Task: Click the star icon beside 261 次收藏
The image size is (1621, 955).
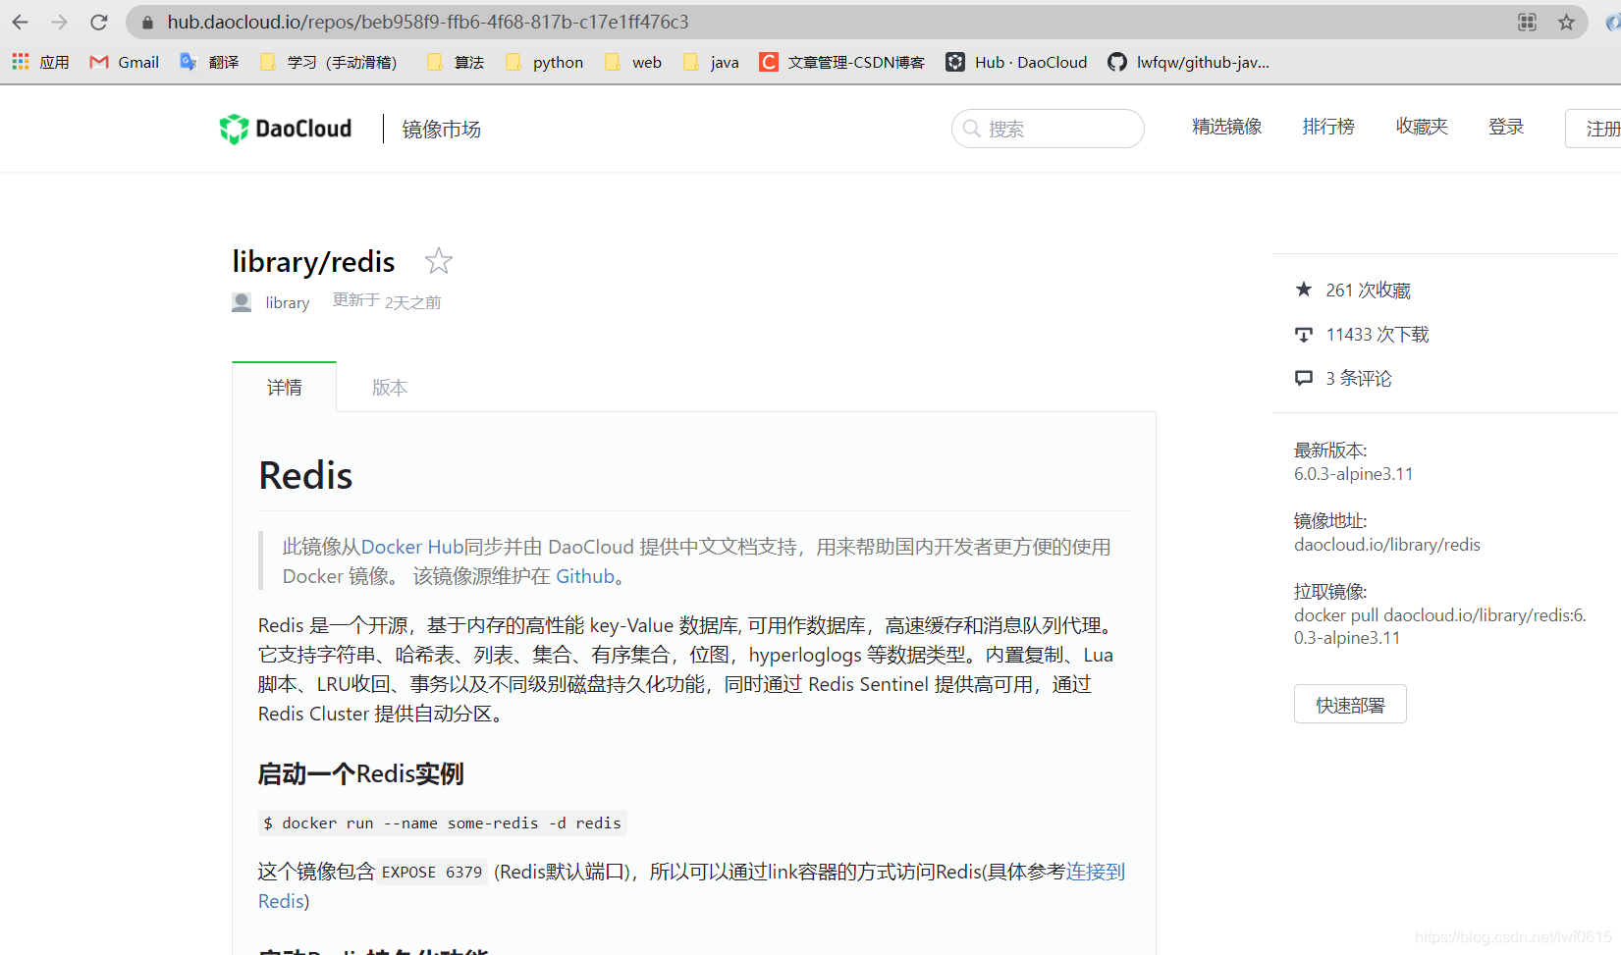Action: [x=1304, y=290]
